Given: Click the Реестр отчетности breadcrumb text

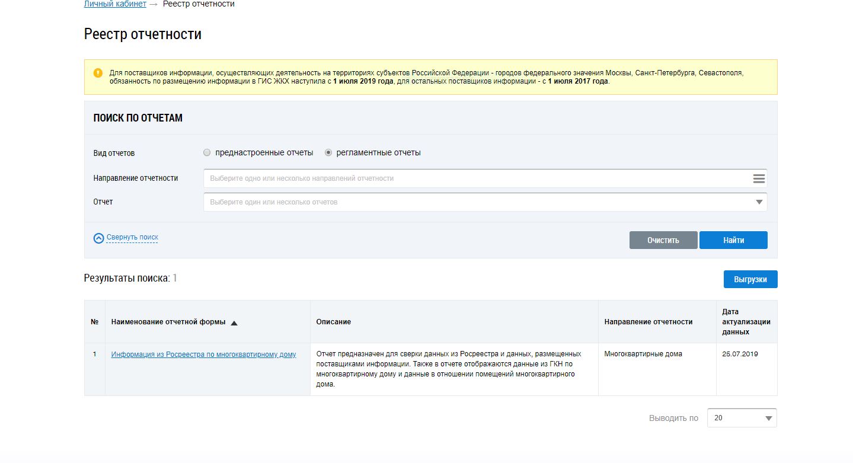Looking at the screenshot, I should 199,4.
